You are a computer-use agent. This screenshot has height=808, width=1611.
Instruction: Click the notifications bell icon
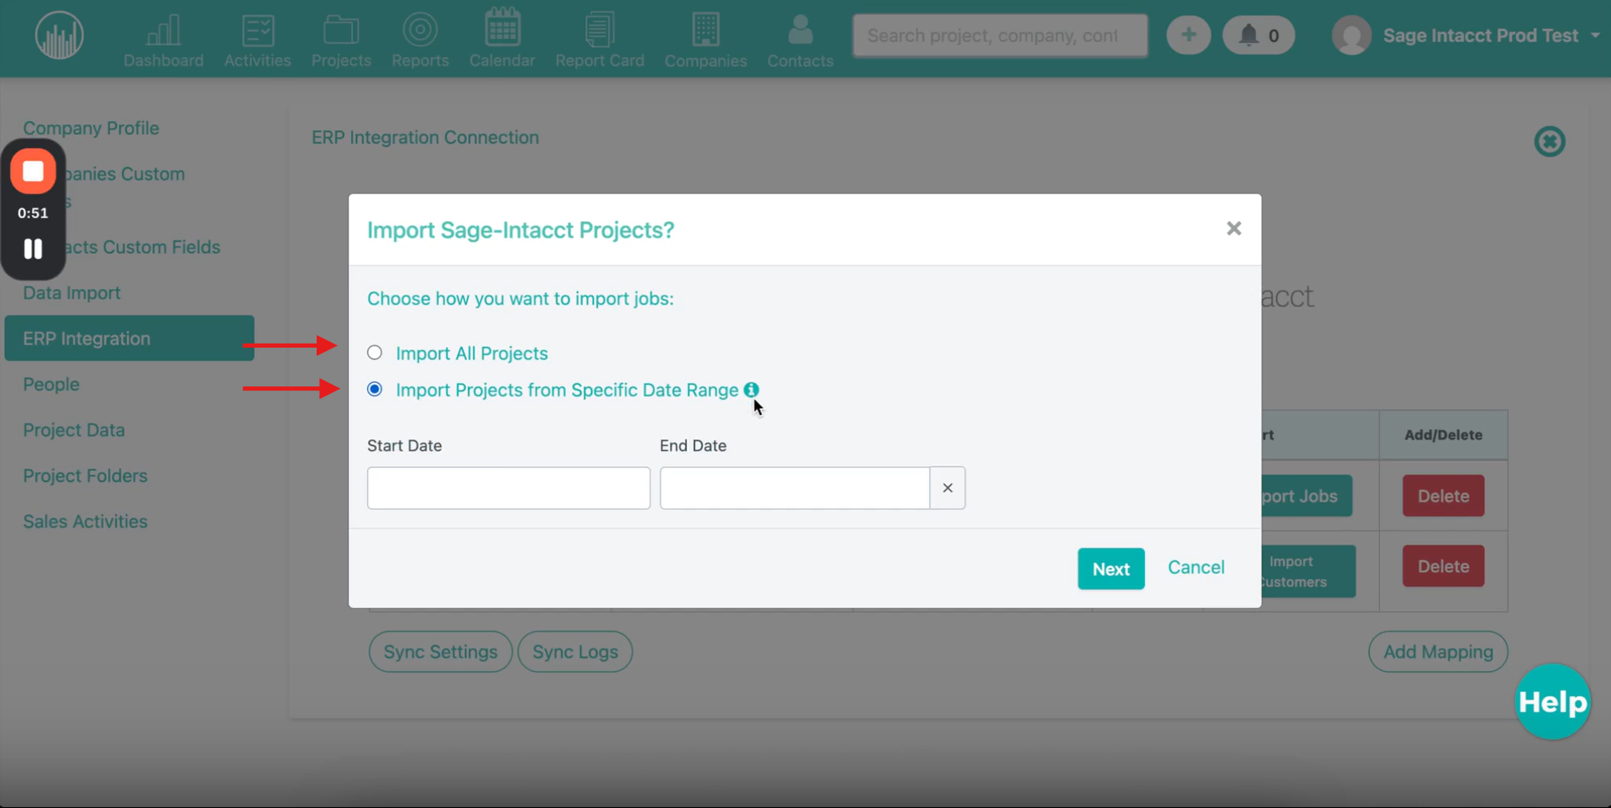pyautogui.click(x=1249, y=35)
